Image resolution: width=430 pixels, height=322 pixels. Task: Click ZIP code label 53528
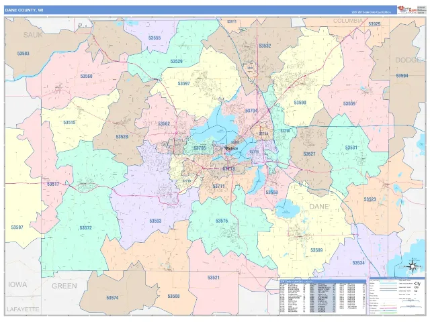[122, 137]
